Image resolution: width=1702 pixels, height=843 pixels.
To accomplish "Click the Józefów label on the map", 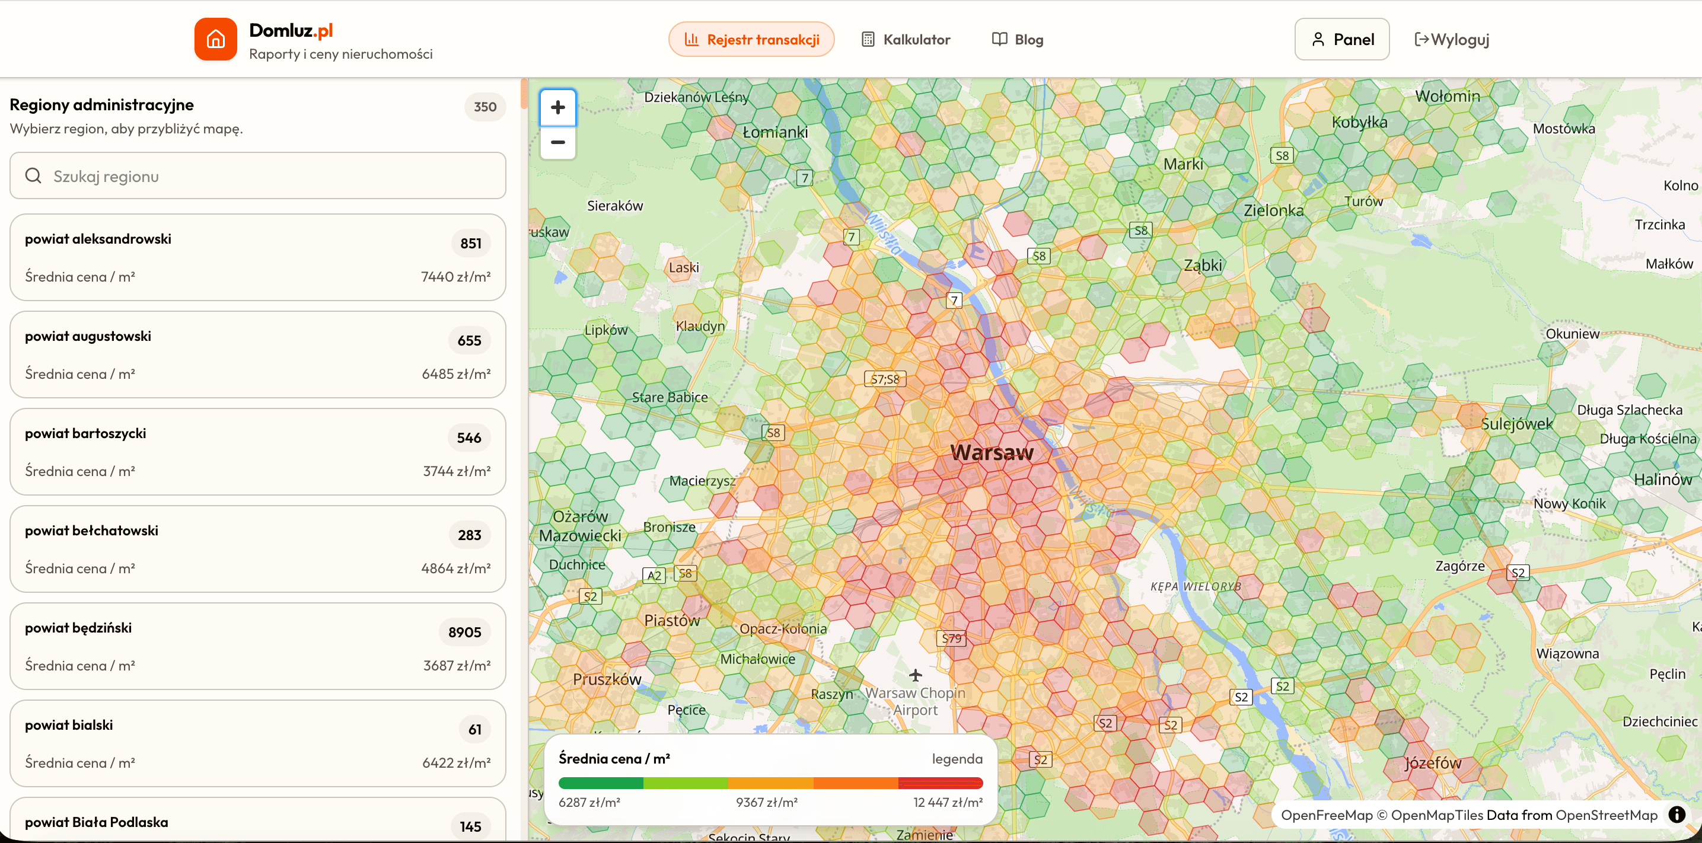I will 1432,762.
